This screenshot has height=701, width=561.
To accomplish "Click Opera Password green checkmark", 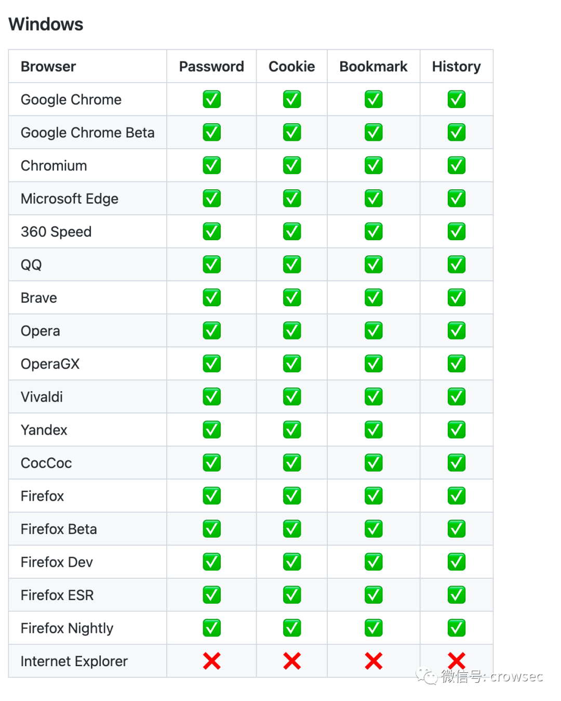I will coord(211,331).
